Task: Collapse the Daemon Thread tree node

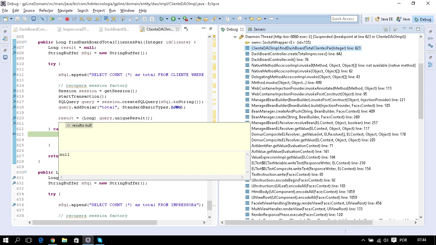Action: [235, 37]
